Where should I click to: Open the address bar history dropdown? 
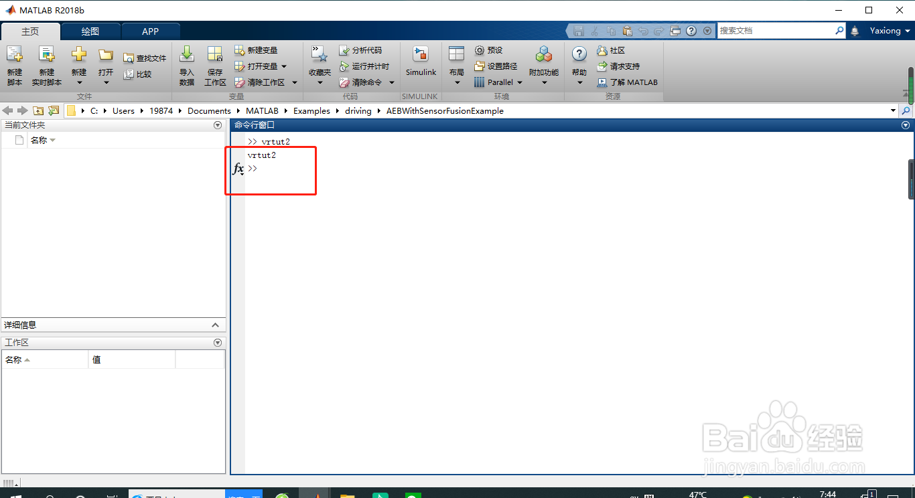(x=893, y=110)
